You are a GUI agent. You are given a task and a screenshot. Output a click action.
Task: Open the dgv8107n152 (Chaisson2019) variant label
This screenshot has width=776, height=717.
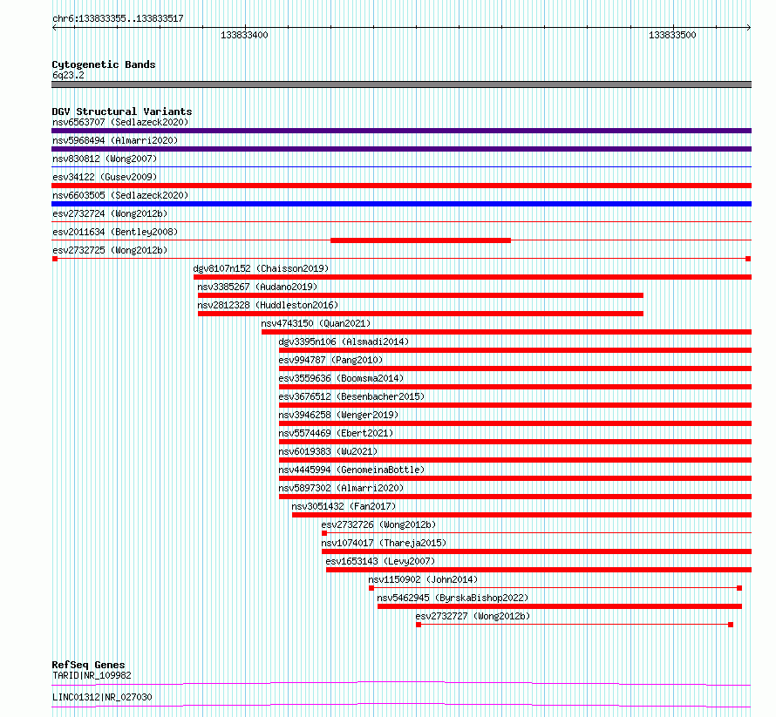pos(261,268)
